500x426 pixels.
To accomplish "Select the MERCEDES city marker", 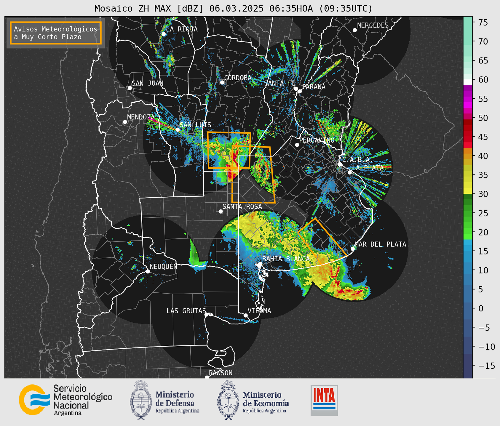I will [354, 30].
